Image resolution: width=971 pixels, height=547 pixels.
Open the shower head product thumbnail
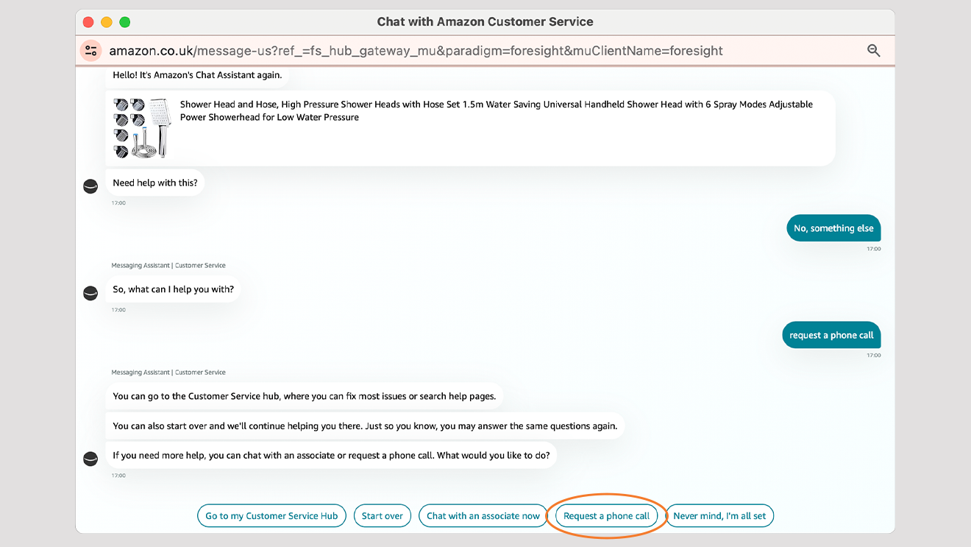click(141, 128)
